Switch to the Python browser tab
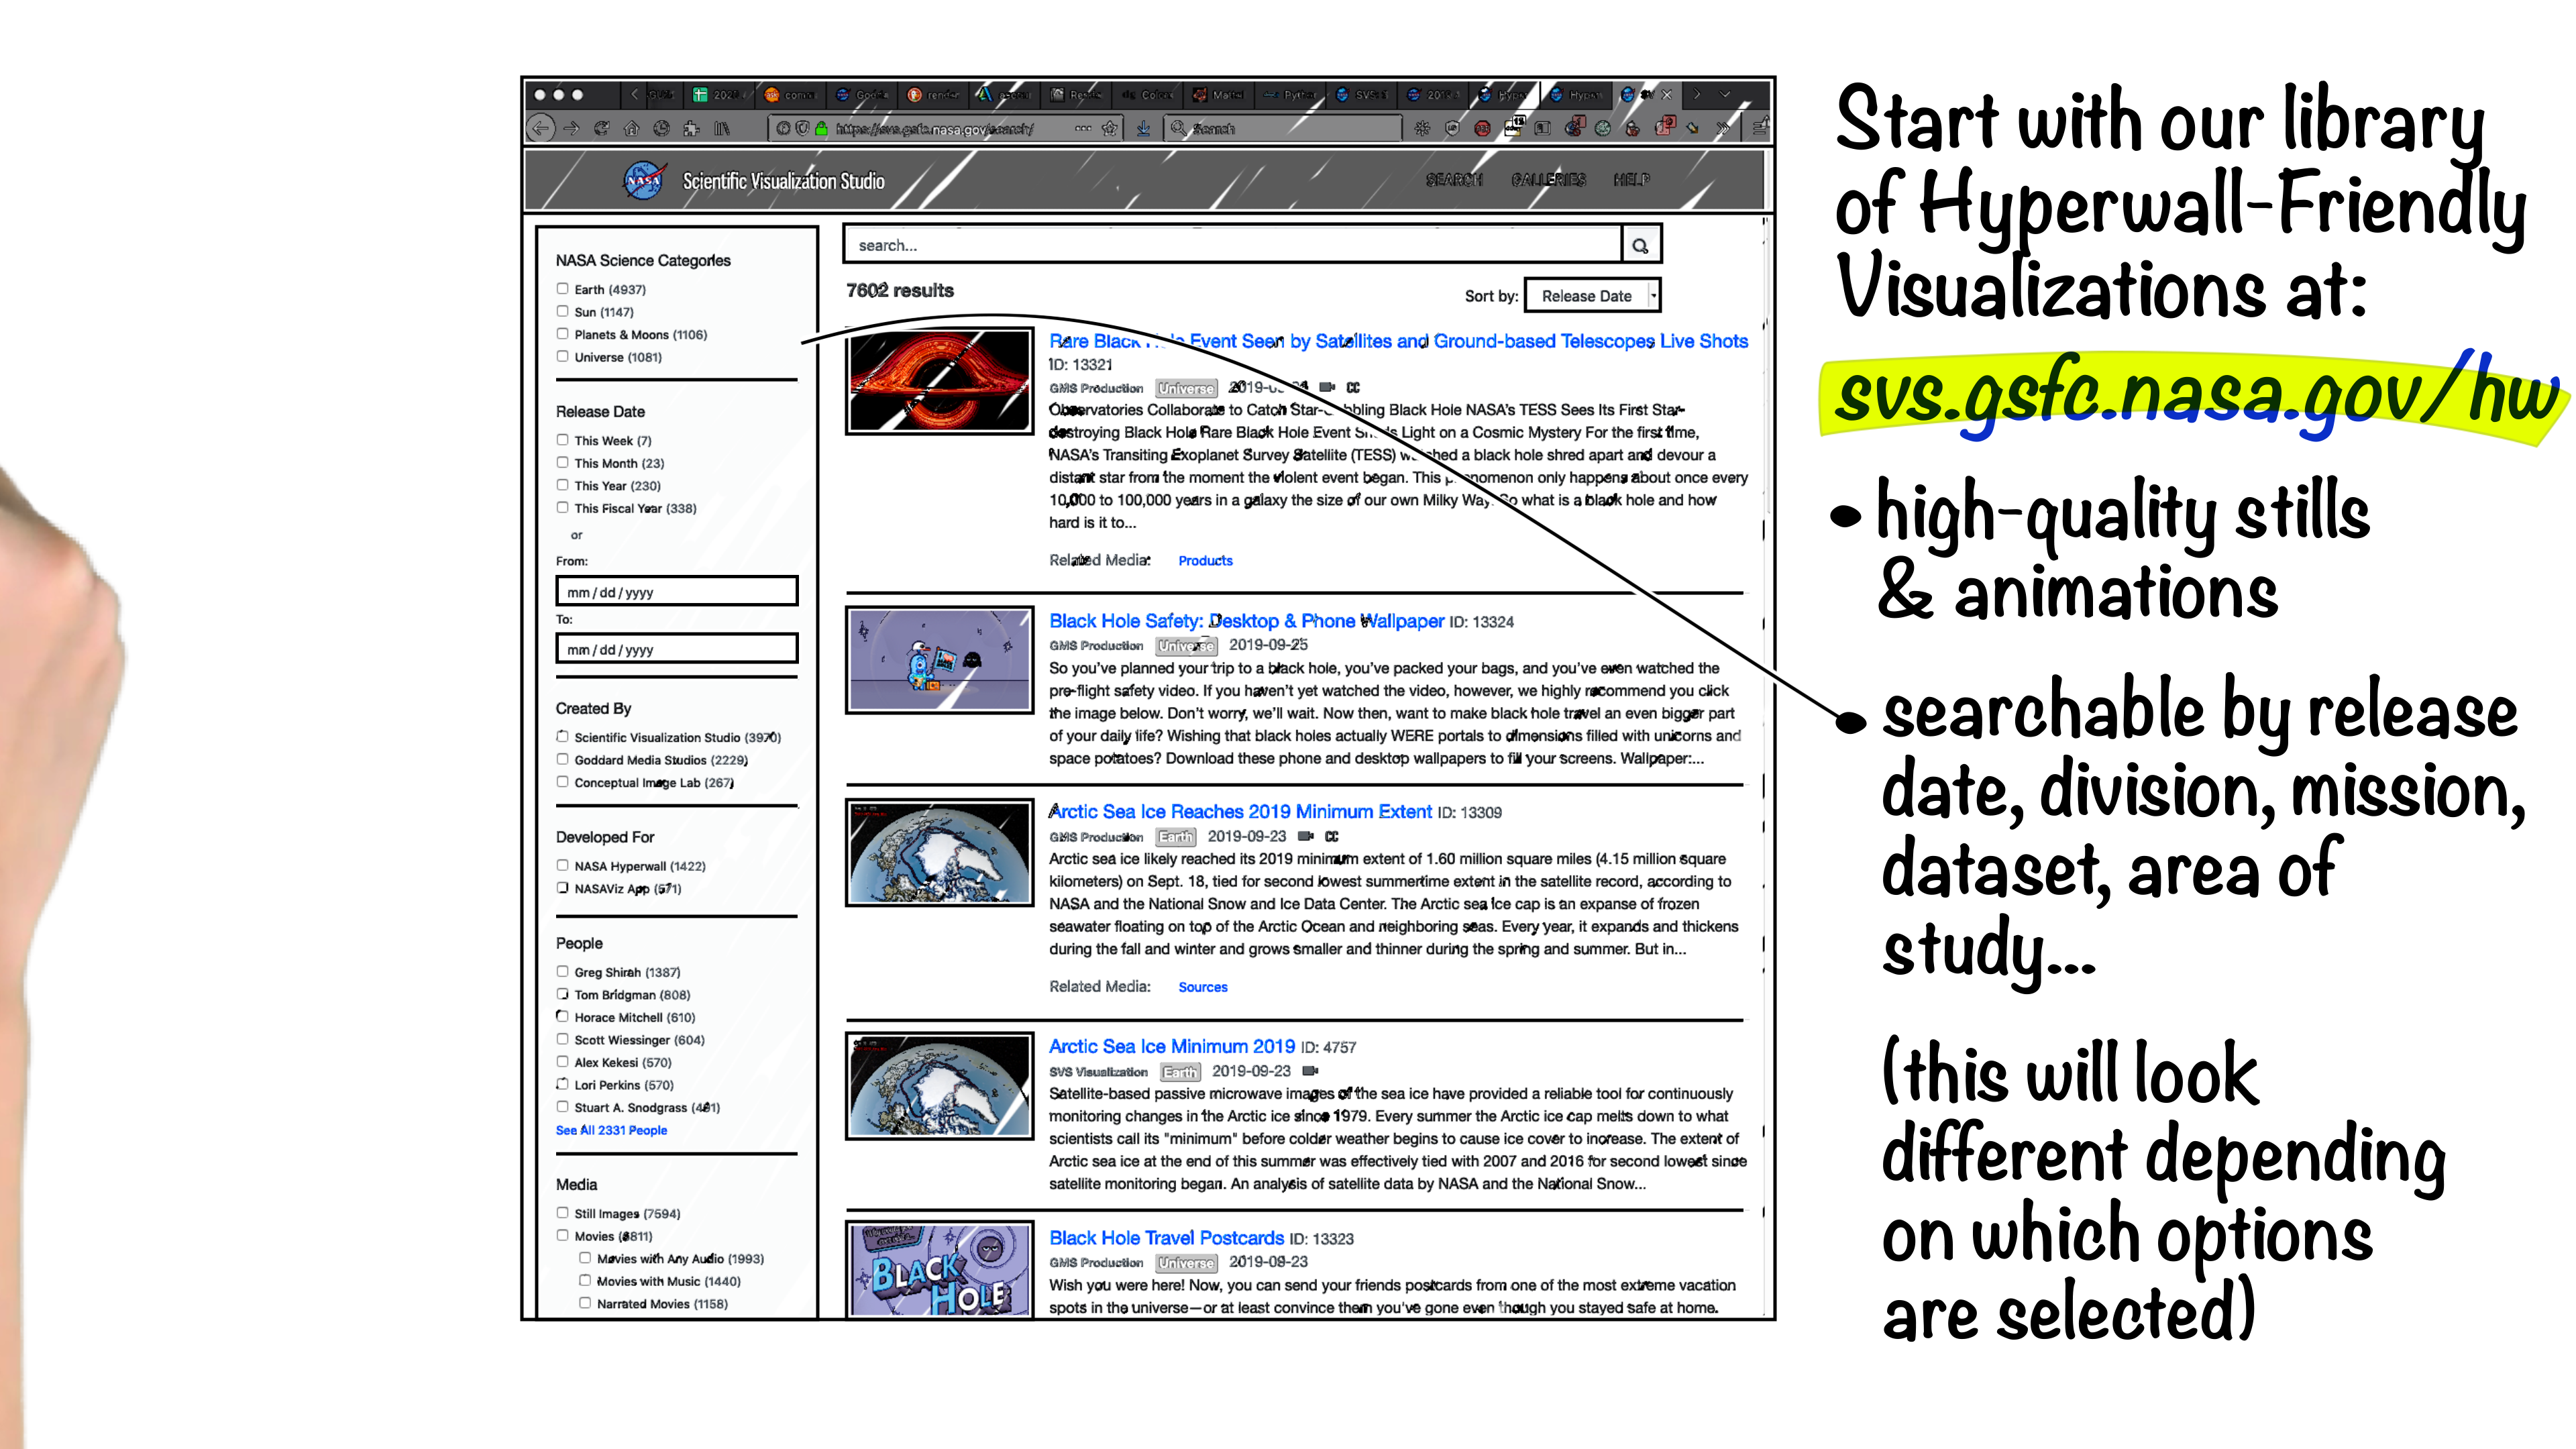Image resolution: width=2576 pixels, height=1449 pixels. pos(1289,94)
